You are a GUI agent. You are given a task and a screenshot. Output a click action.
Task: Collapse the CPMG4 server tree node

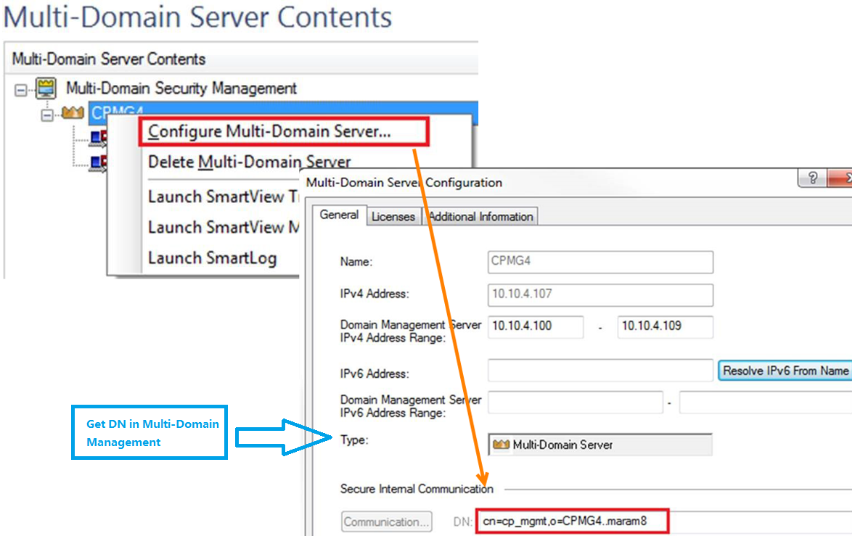47,115
